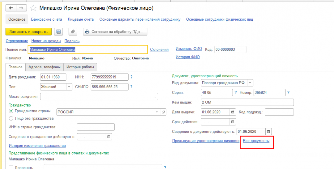Click ИНН в стране гражданства field
This screenshot has width=334, height=169.
96,127
